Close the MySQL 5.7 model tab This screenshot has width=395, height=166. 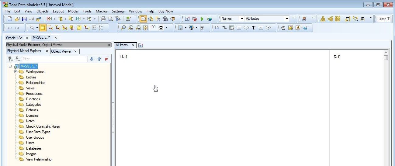click(56, 38)
